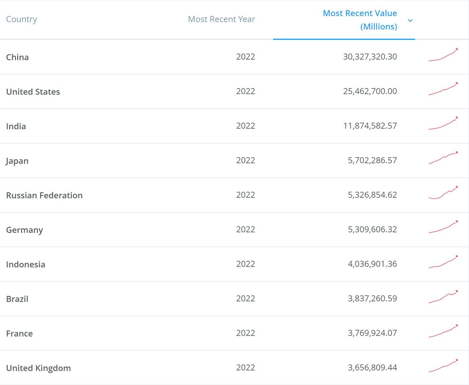Open the Brazil country link
Screen dimensions: 469x385
click(x=17, y=299)
